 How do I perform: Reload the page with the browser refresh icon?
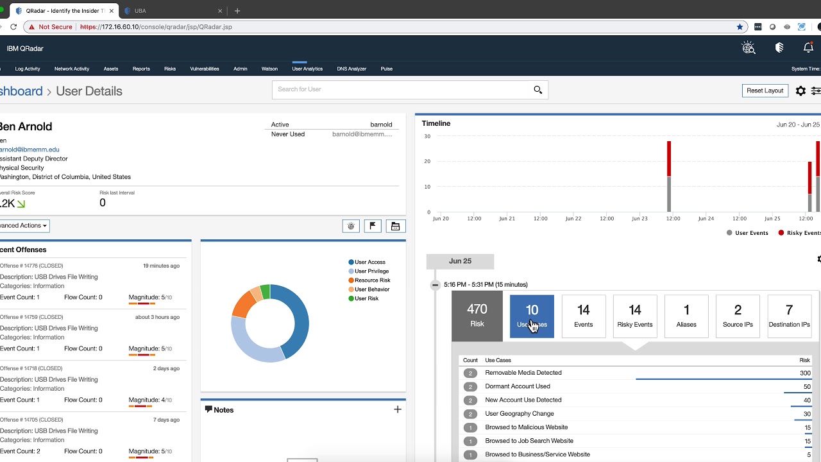[x=13, y=27]
